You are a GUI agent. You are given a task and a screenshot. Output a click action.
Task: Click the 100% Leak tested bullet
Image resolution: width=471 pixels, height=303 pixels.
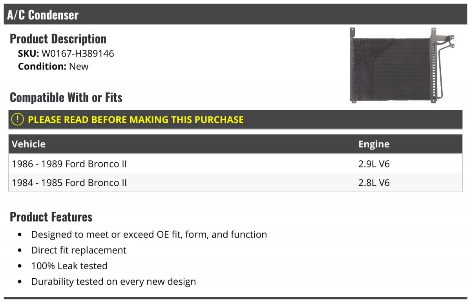click(69, 266)
